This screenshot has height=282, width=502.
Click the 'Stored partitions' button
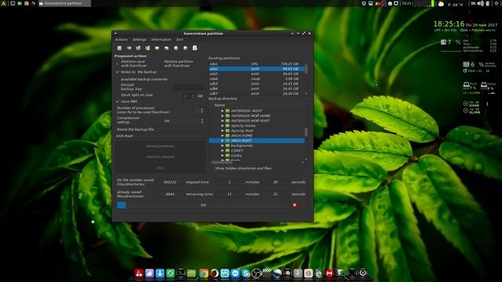pyautogui.click(x=160, y=146)
